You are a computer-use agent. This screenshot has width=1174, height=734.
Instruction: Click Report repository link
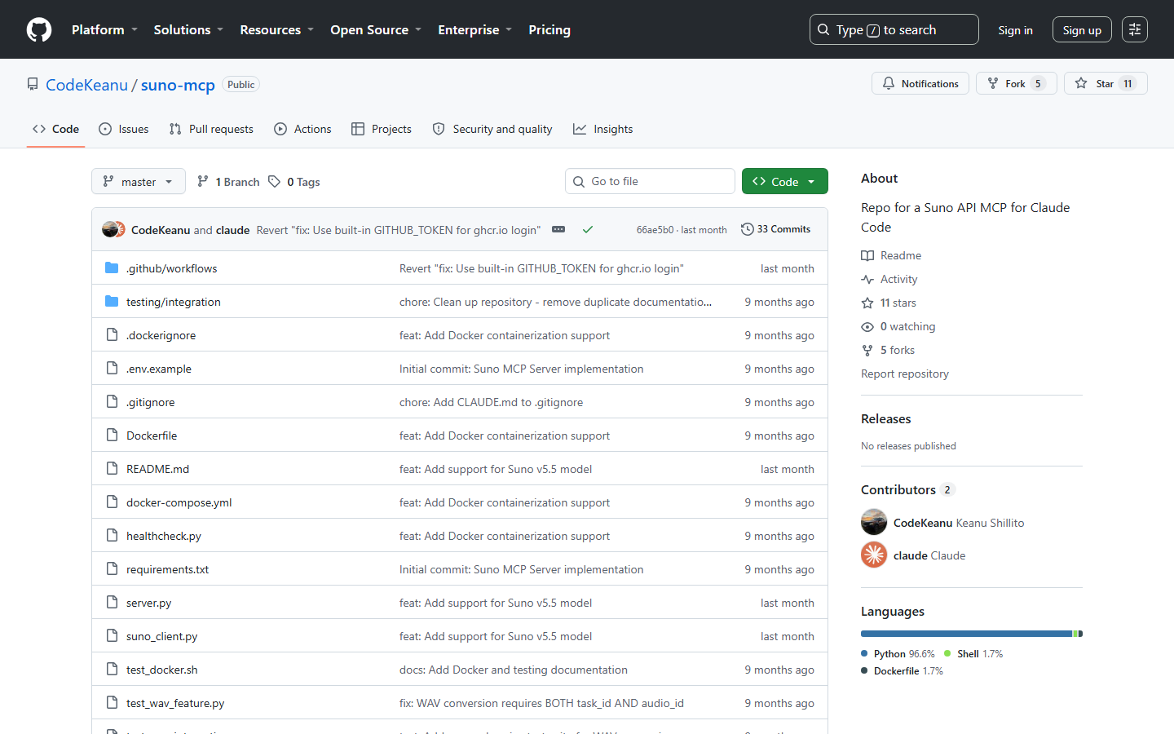[x=905, y=374]
